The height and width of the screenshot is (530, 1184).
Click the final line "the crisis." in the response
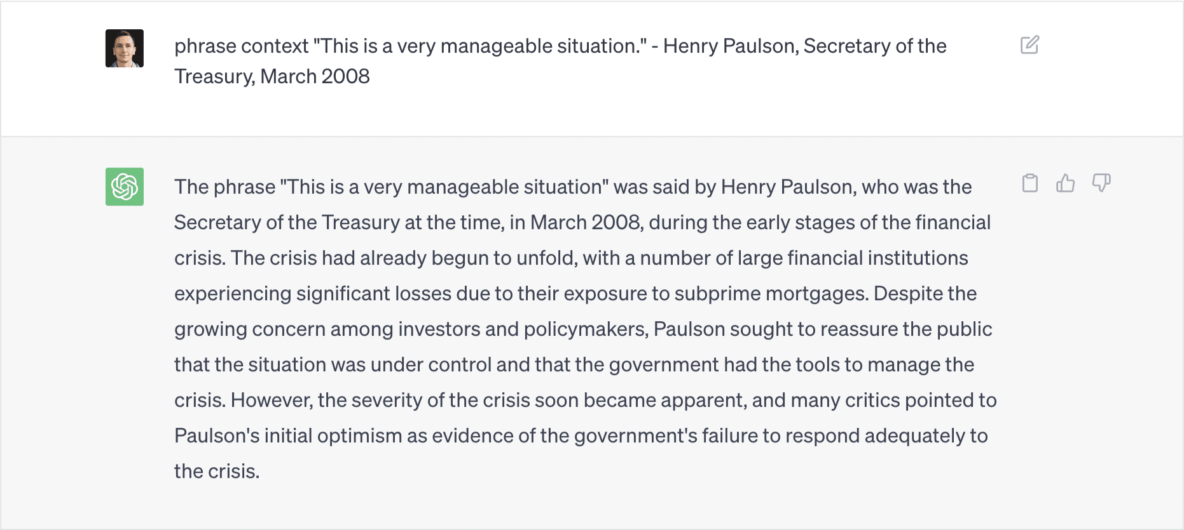coord(217,472)
